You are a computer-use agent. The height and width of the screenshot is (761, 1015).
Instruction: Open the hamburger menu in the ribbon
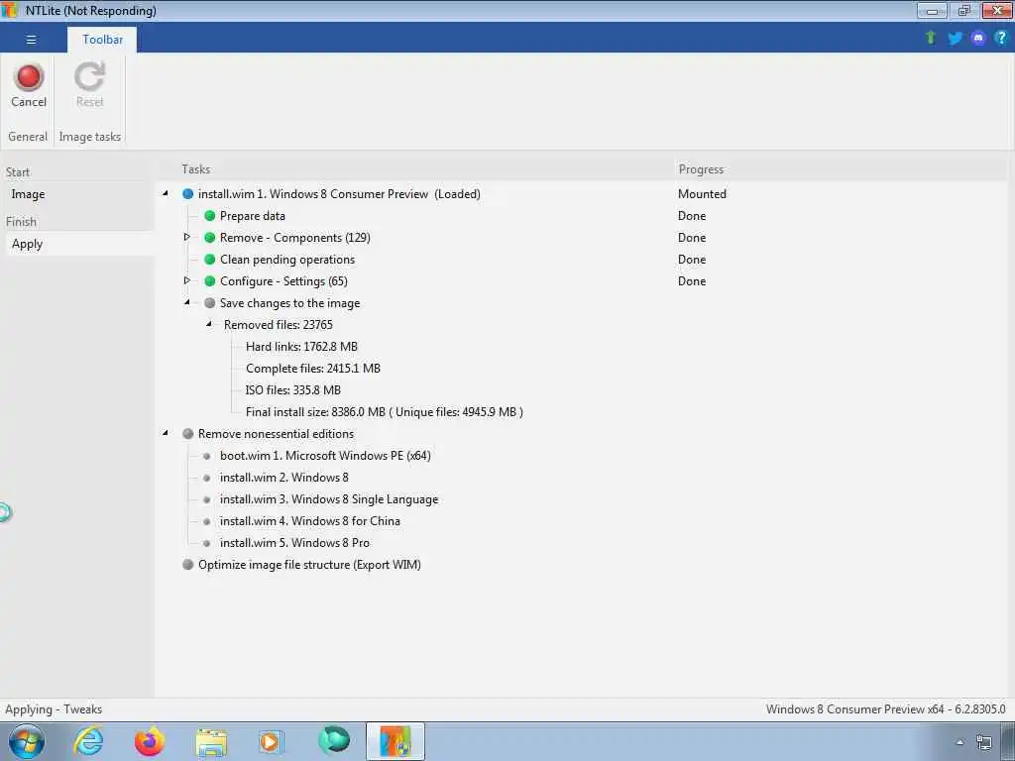pyautogui.click(x=31, y=40)
